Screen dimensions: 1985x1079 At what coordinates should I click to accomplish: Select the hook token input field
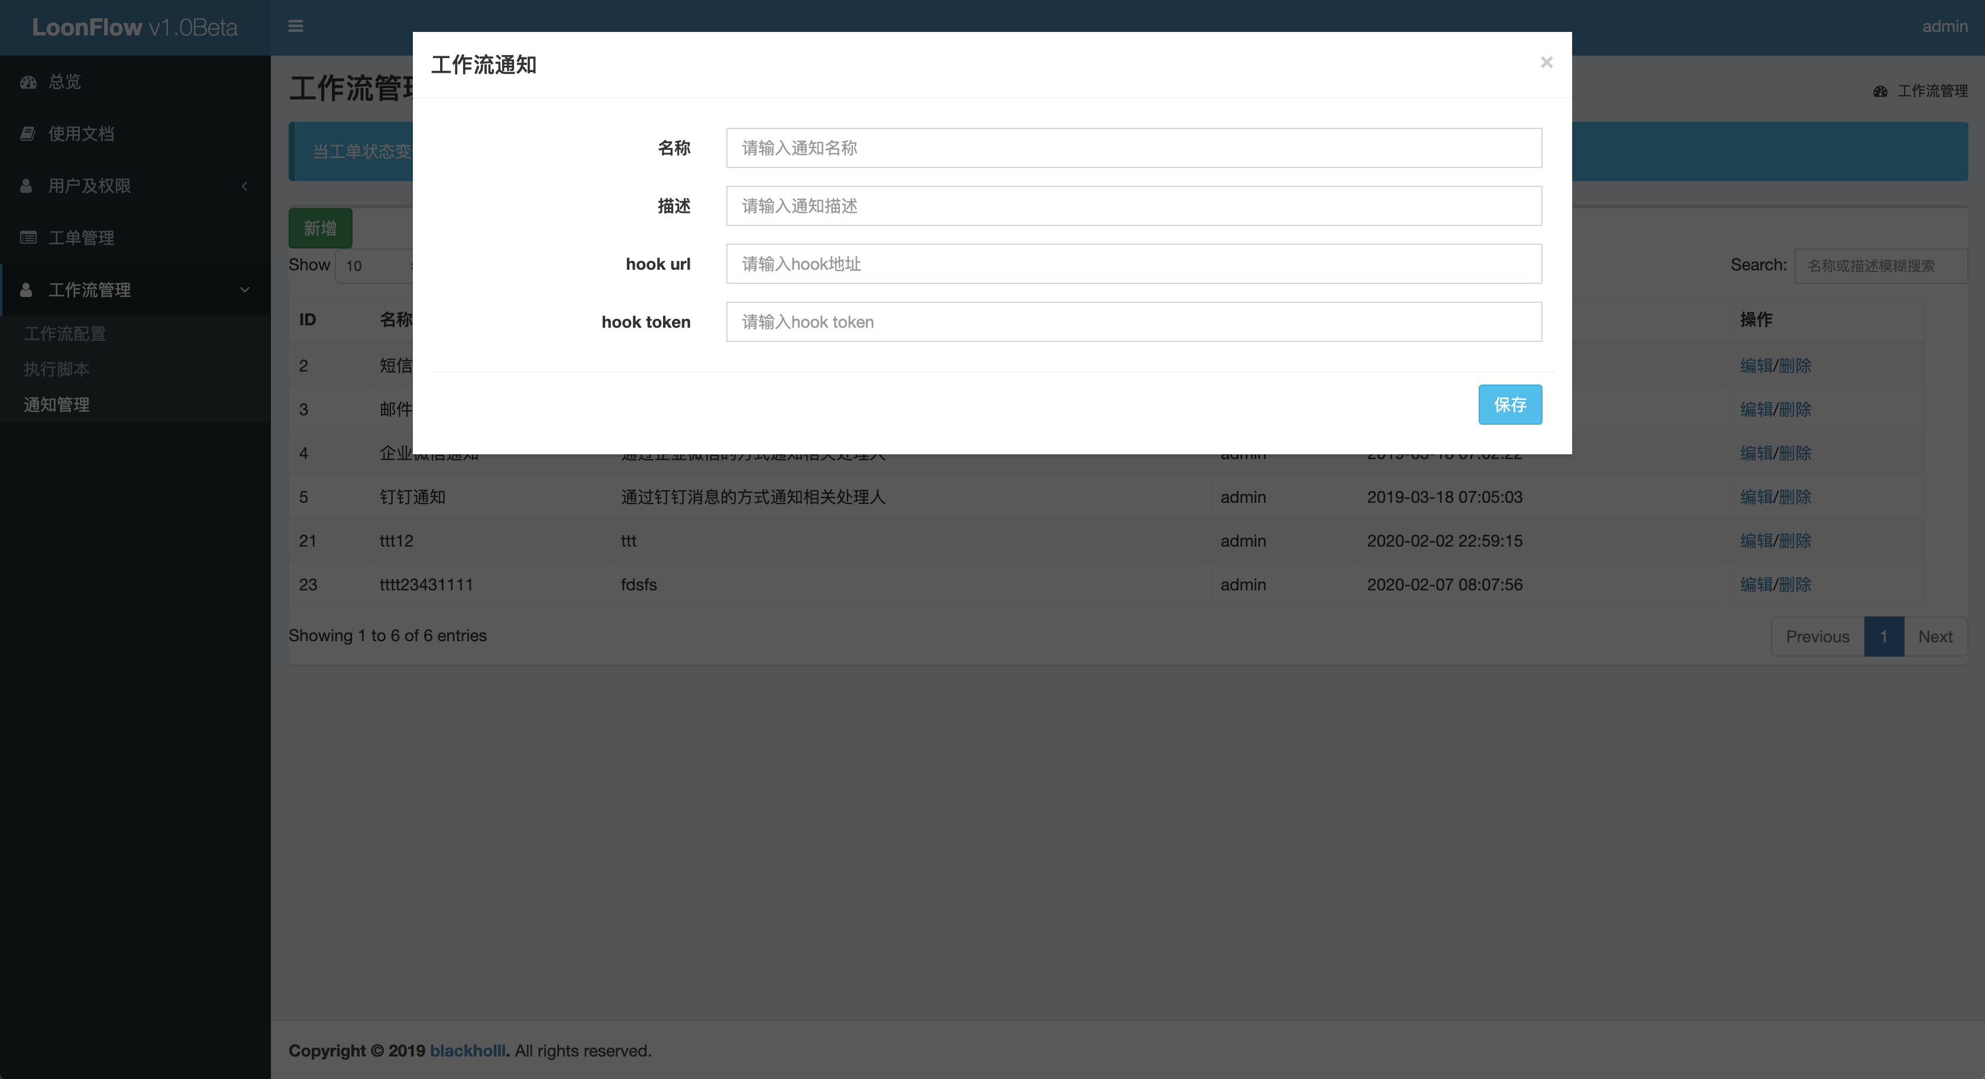pos(1133,321)
